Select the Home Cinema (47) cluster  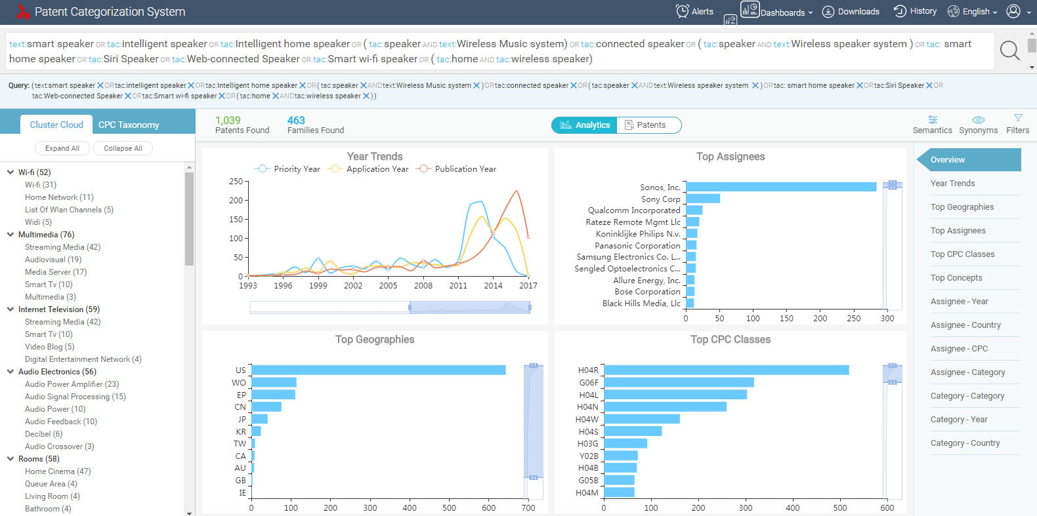58,471
